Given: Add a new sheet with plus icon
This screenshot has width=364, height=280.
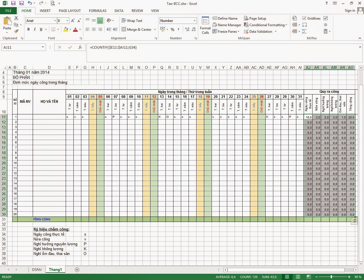Looking at the screenshot, I should pos(77,269).
